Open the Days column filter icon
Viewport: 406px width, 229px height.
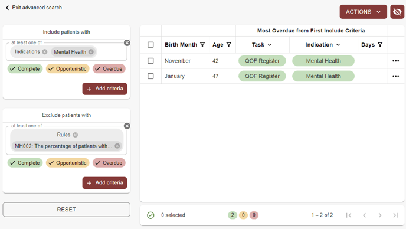[x=380, y=45]
